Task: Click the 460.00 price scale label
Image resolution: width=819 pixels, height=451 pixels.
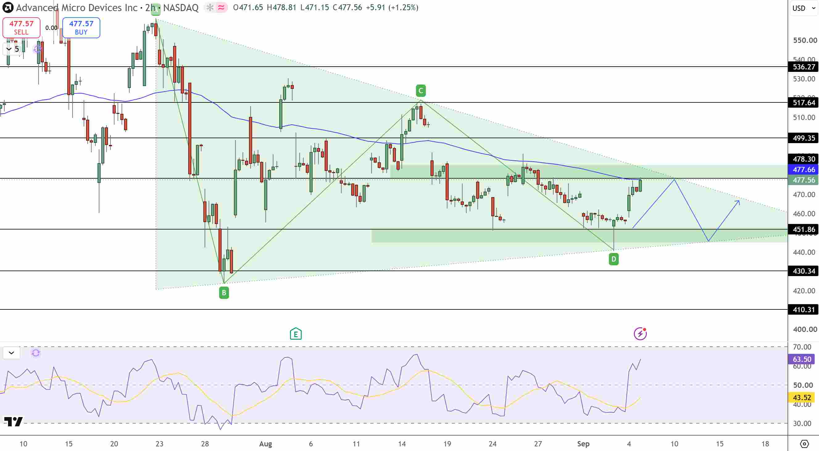Action: point(805,213)
